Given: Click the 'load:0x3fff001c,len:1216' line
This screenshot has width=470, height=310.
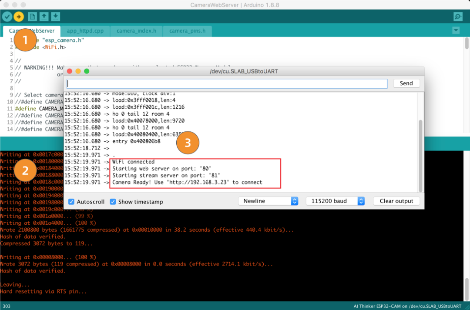Looking at the screenshot, I should 148,107.
